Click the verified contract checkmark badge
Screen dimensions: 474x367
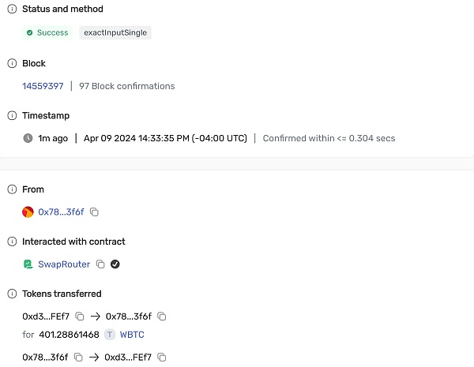pos(115,264)
